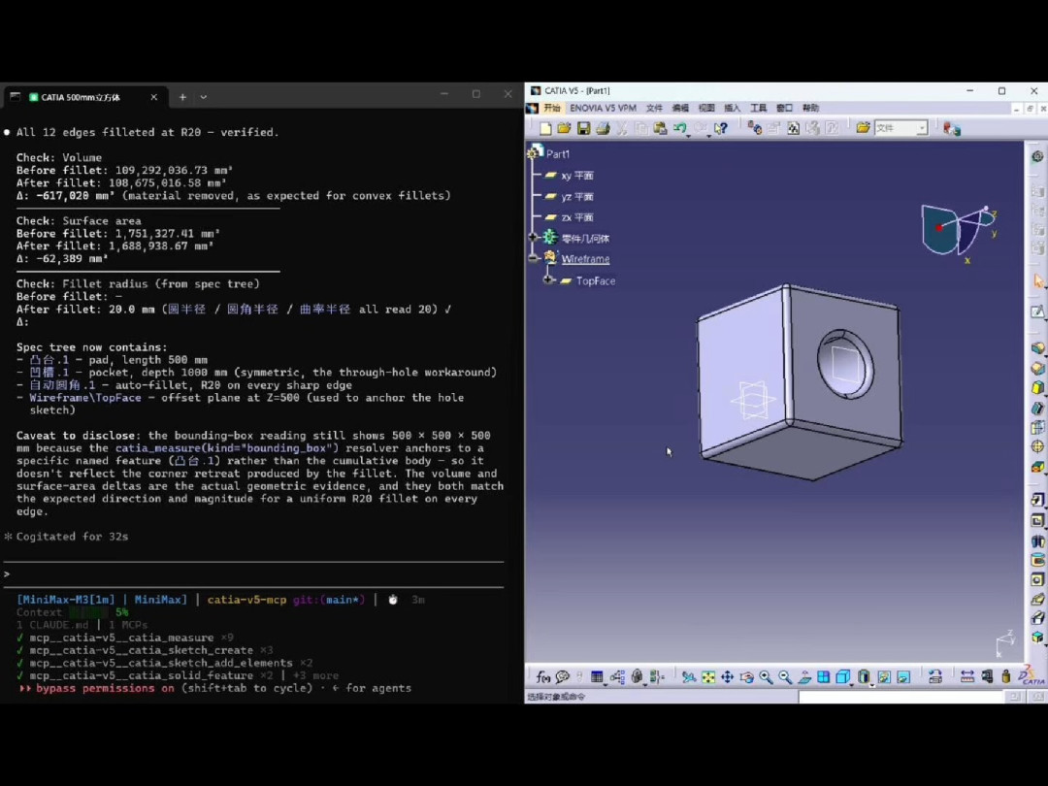Open the 插入 Insert menu
The image size is (1048, 786).
click(733, 108)
